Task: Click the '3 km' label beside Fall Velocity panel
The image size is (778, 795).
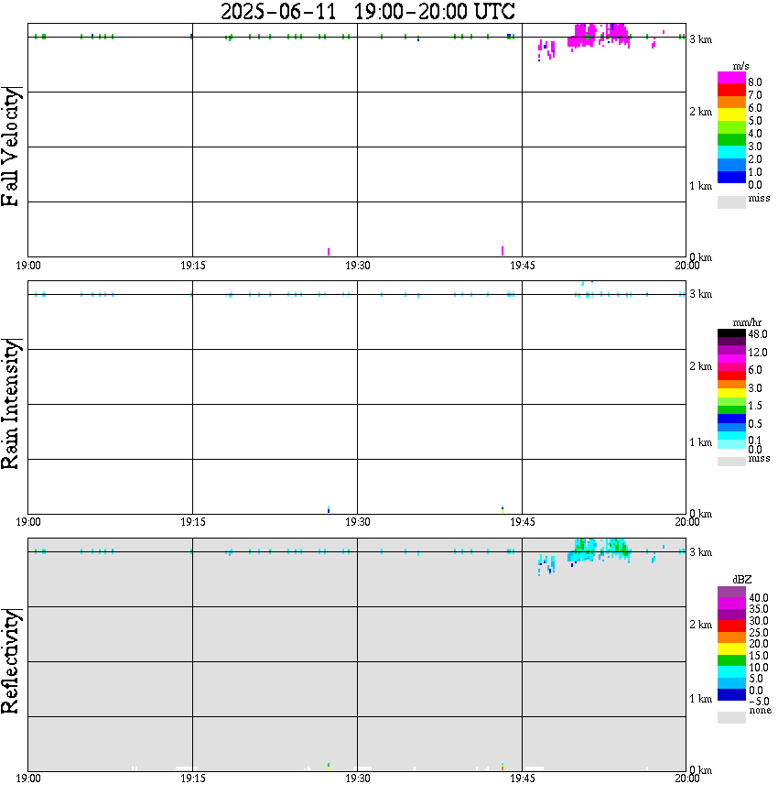Action: [x=701, y=39]
